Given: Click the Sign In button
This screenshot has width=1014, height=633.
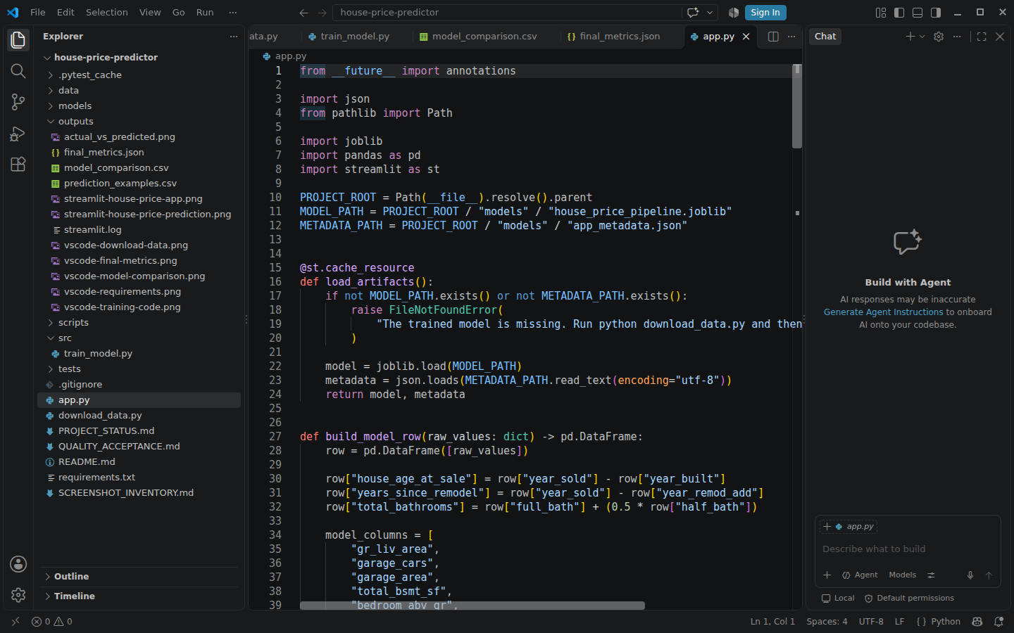Looking at the screenshot, I should [765, 13].
